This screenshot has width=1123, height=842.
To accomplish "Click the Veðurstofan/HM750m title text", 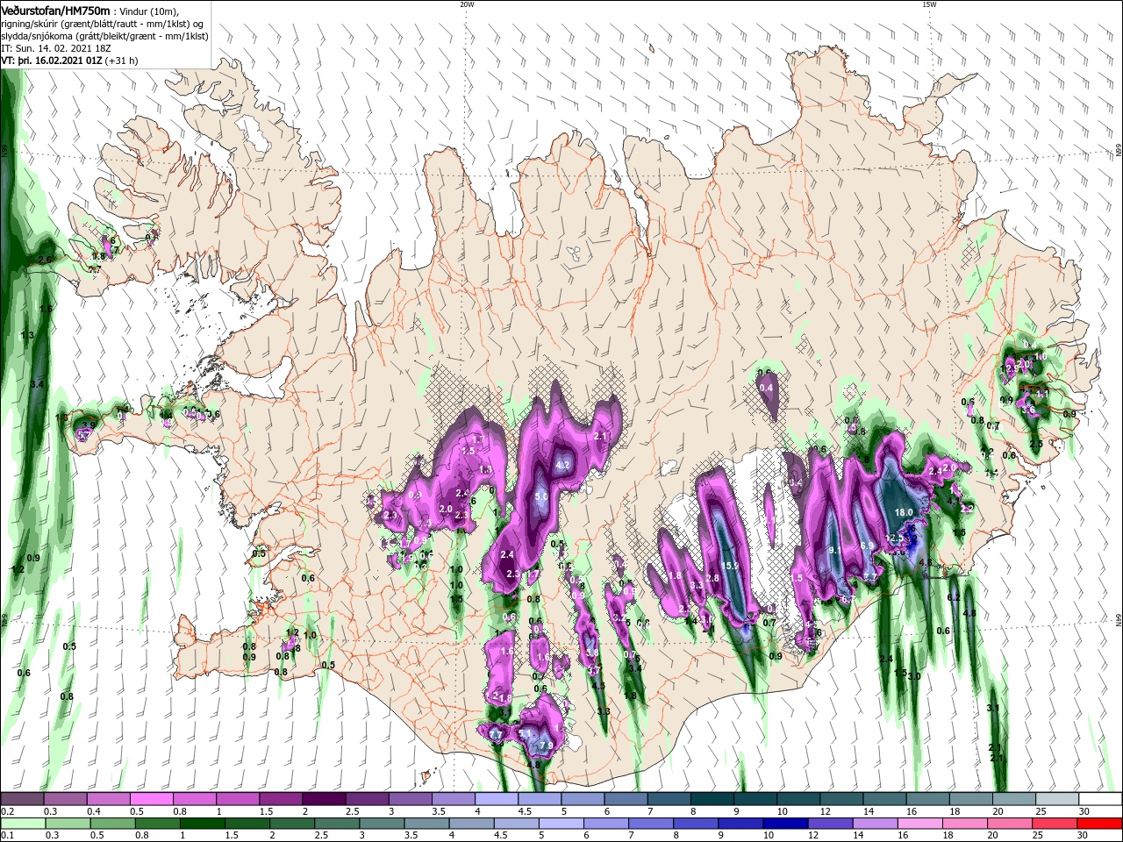I will [x=55, y=10].
